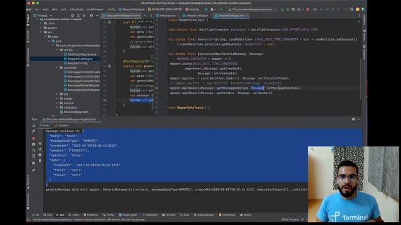Toggle soft-wrap icon beside console output
401x225 pixels.
tap(40, 144)
